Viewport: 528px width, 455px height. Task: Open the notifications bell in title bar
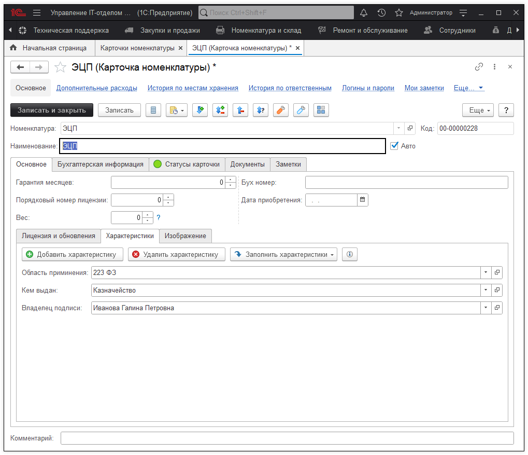[364, 12]
